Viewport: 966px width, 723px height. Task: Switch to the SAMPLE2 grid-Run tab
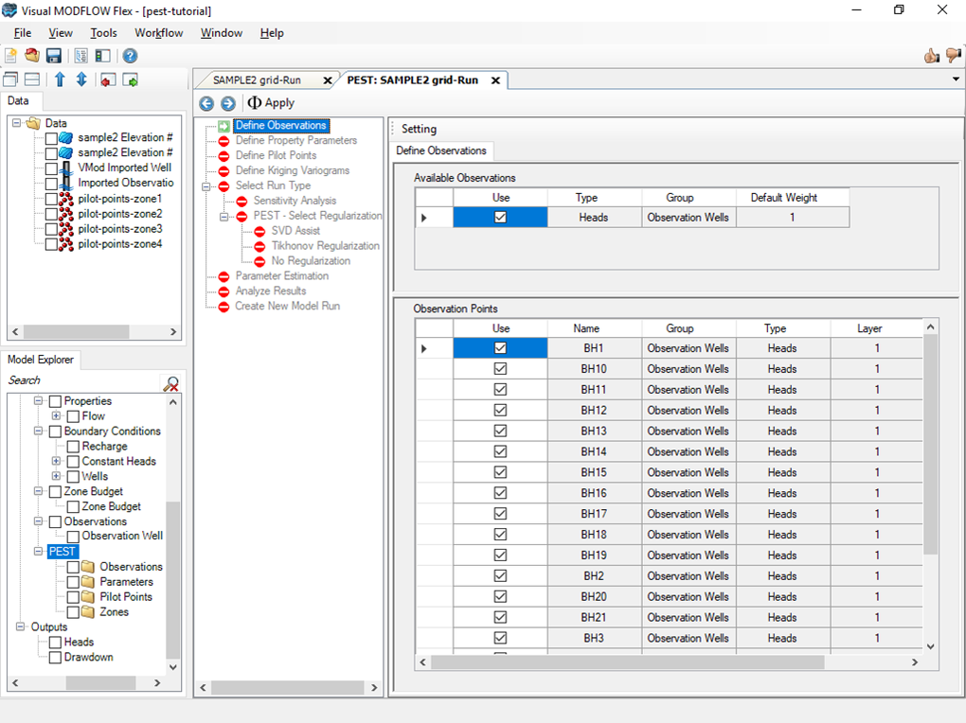pos(257,80)
